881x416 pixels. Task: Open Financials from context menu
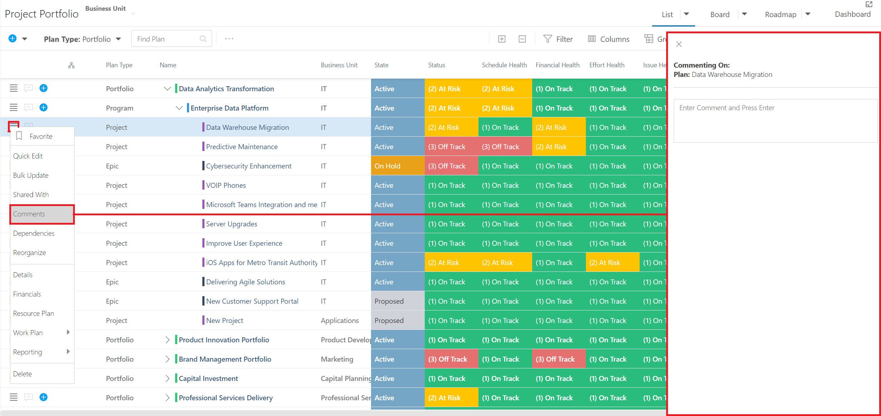point(42,294)
